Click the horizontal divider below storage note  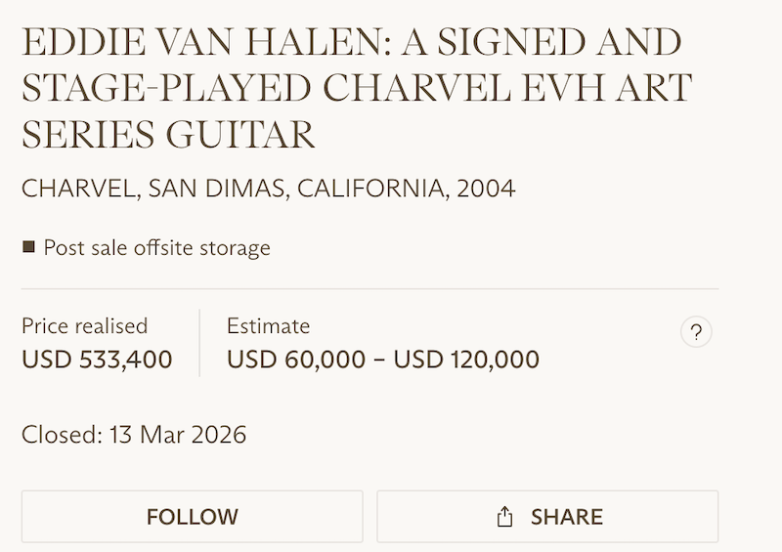(x=369, y=289)
